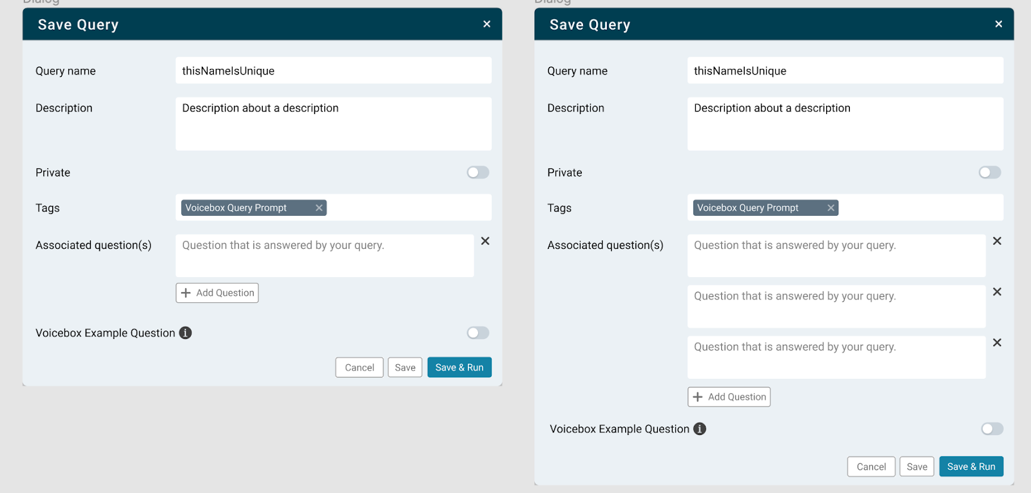
Task: Click Save in the right dialog
Action: click(x=917, y=467)
